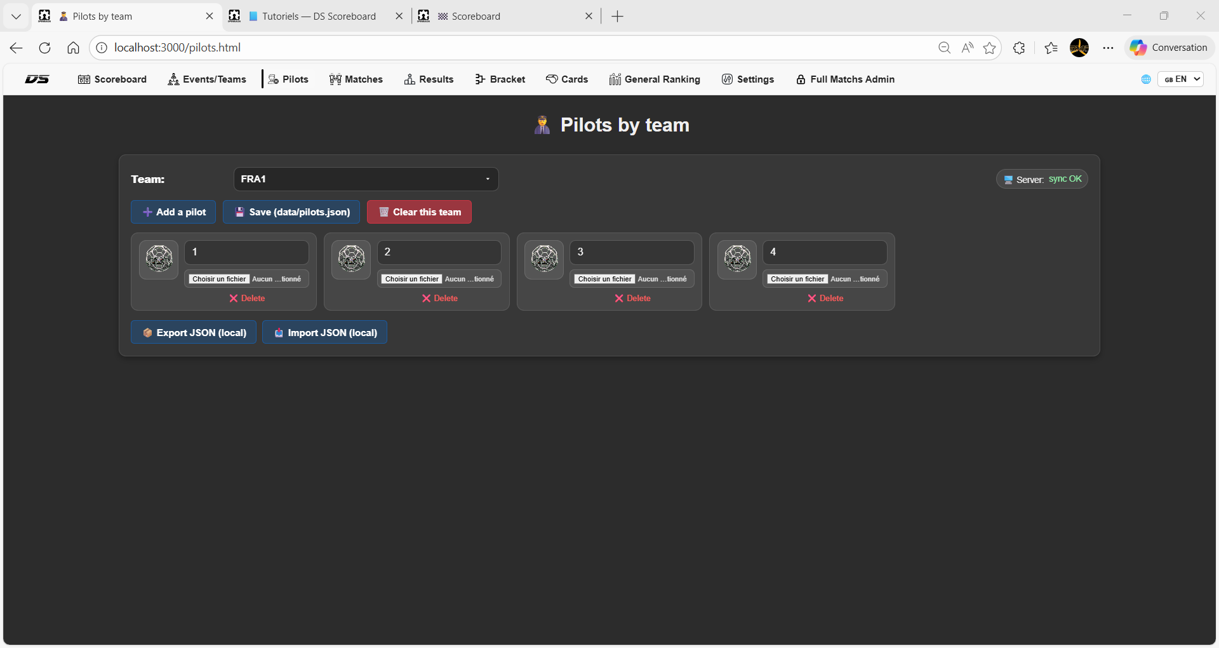The height and width of the screenshot is (648, 1219).
Task: Click pilot 1 avatar image
Action: point(159,259)
